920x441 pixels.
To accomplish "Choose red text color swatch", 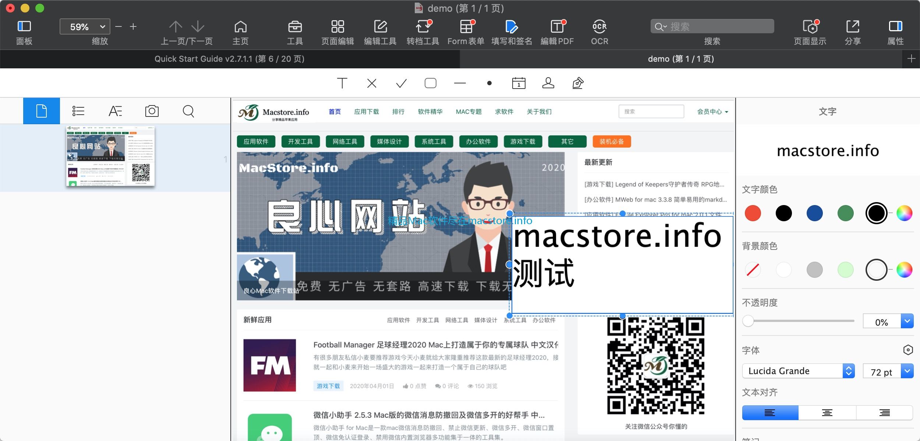I will click(x=753, y=213).
